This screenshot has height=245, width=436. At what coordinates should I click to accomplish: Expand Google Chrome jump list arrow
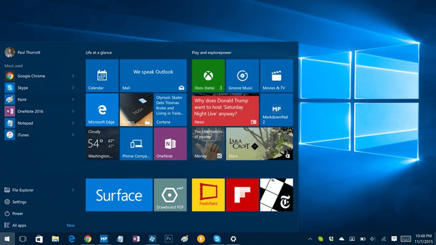[x=73, y=76]
